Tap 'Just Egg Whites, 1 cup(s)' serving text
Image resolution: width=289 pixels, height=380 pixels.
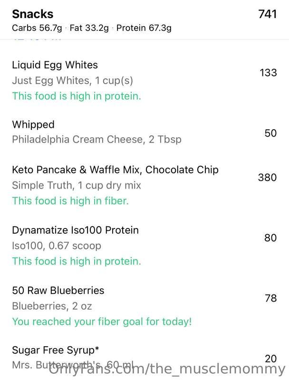point(73,81)
